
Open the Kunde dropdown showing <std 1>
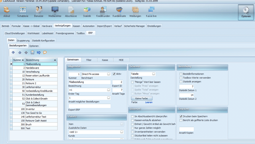click(122, 132)
